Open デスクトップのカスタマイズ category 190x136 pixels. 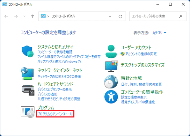[x=143, y=65]
